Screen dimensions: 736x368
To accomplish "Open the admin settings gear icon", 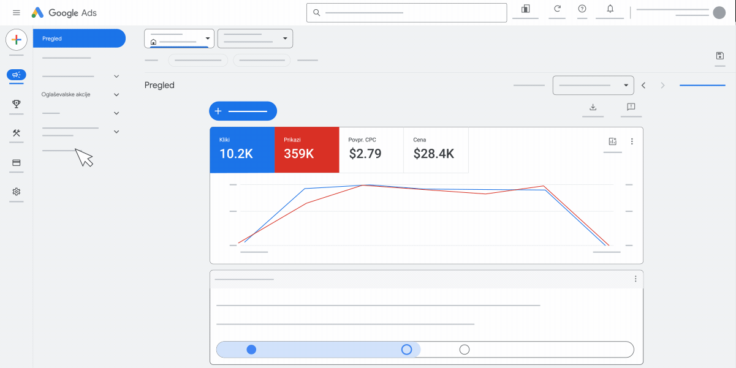I will point(16,192).
